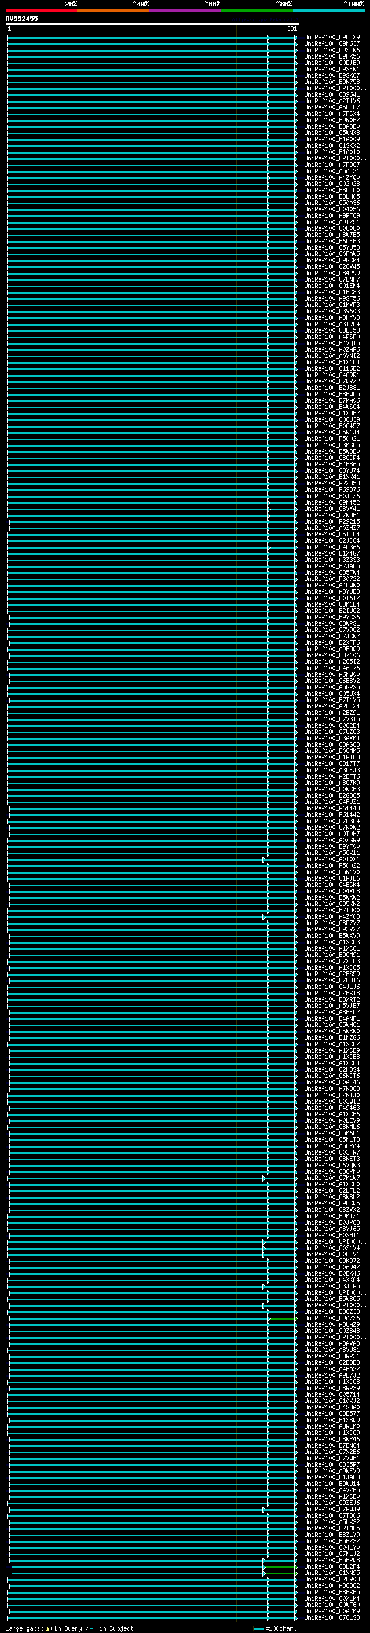The width and height of the screenshot is (370, 1633).
Task: Click the label UniRef100_P50022
Action: [331, 866]
